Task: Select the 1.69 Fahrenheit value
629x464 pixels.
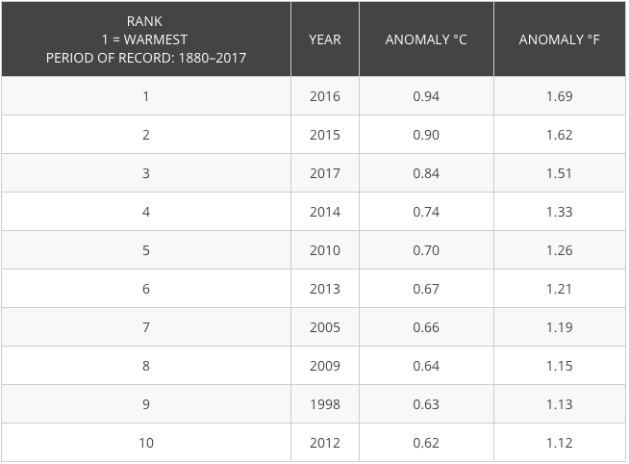Action: pyautogui.click(x=560, y=96)
